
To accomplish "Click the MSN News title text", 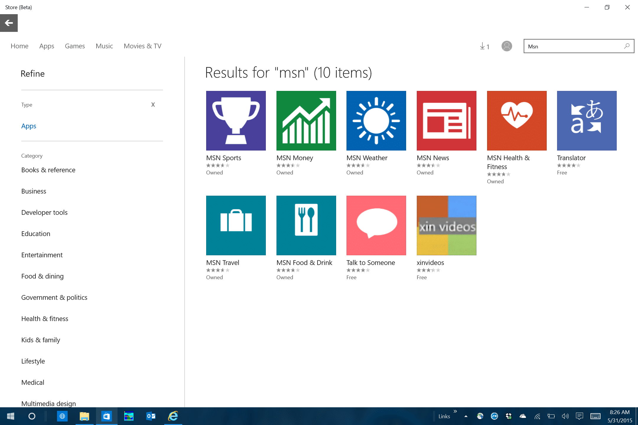I will tap(433, 158).
